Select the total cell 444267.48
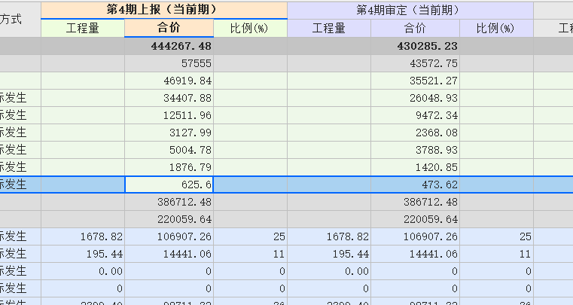The width and height of the screenshot is (573, 305). (169, 46)
